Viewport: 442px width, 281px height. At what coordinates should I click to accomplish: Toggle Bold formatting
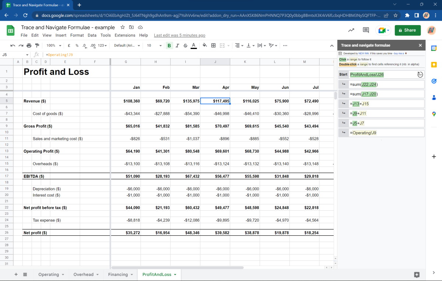(169, 45)
